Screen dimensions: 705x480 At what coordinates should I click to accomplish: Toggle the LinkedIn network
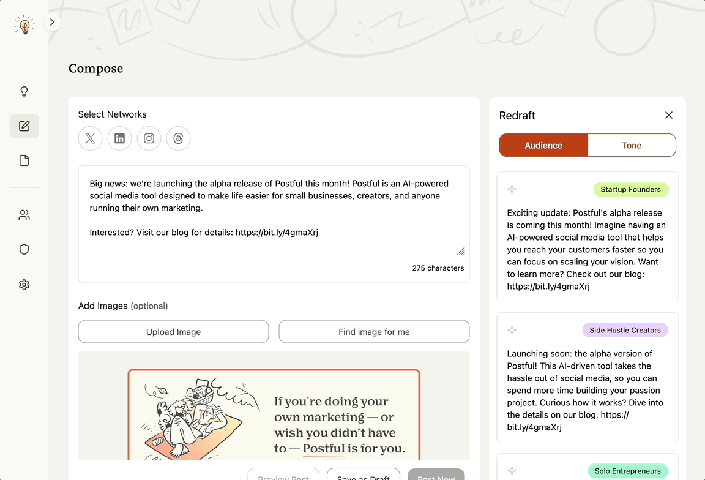tap(119, 138)
